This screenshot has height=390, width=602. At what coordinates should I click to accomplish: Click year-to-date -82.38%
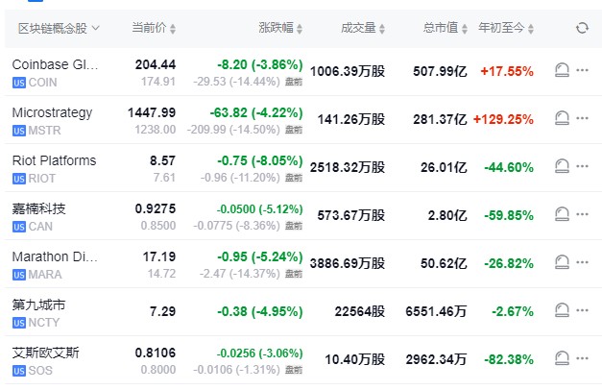[x=509, y=359]
